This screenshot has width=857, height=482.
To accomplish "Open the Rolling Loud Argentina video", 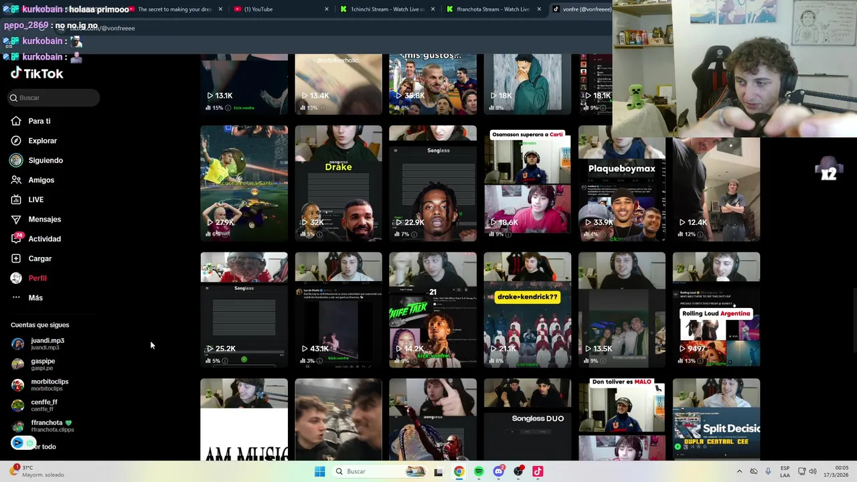I will coord(716,309).
